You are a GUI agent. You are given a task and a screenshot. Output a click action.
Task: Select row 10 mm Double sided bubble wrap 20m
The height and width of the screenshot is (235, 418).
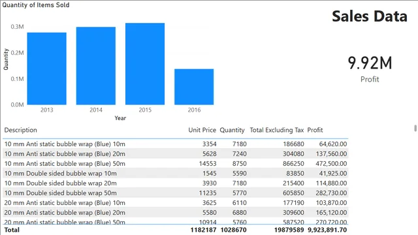click(176, 183)
